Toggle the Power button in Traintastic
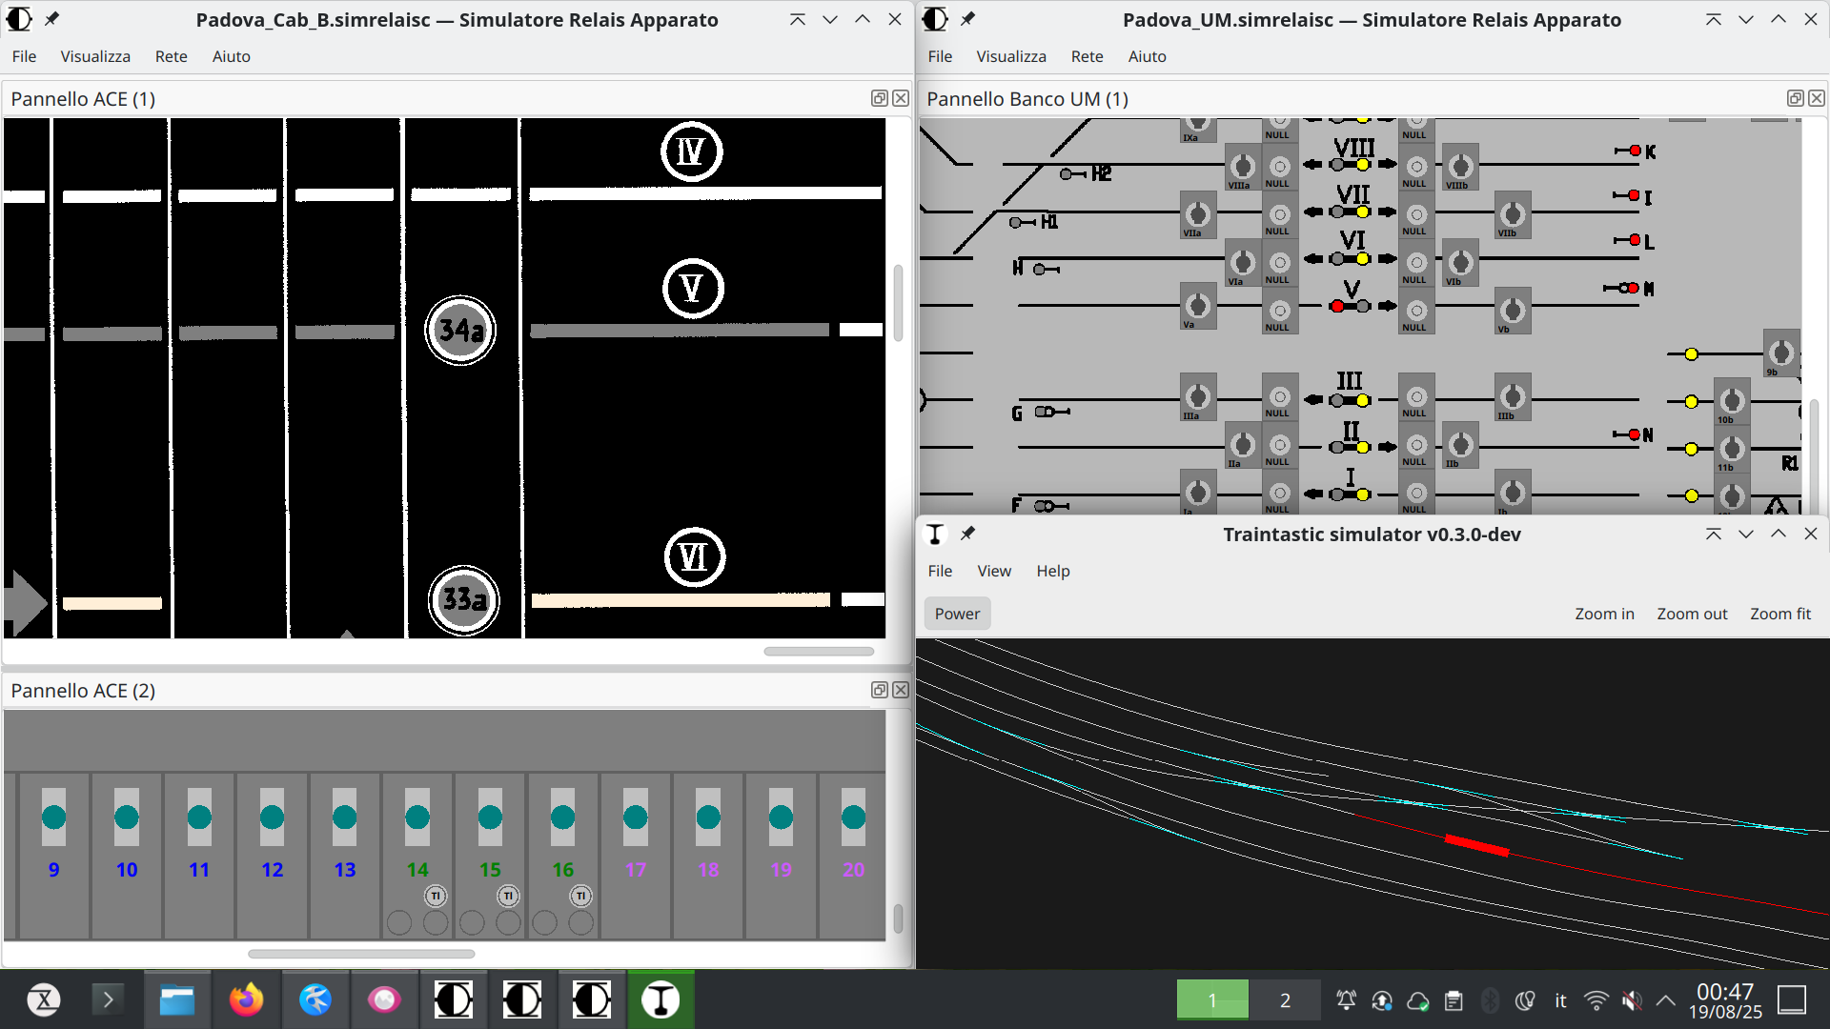Viewport: 1830px width, 1029px height. [x=957, y=614]
